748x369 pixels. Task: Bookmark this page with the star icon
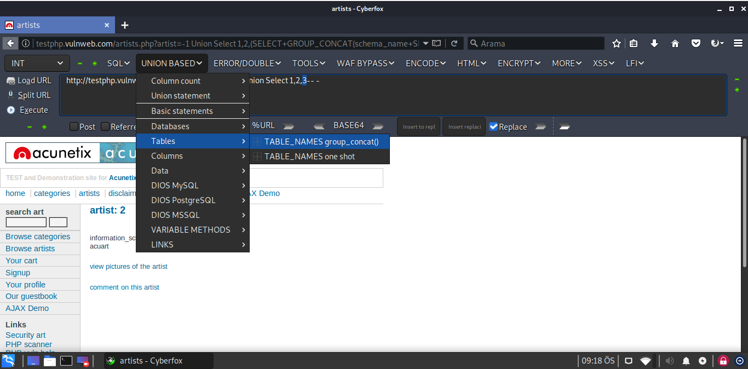[x=617, y=43]
